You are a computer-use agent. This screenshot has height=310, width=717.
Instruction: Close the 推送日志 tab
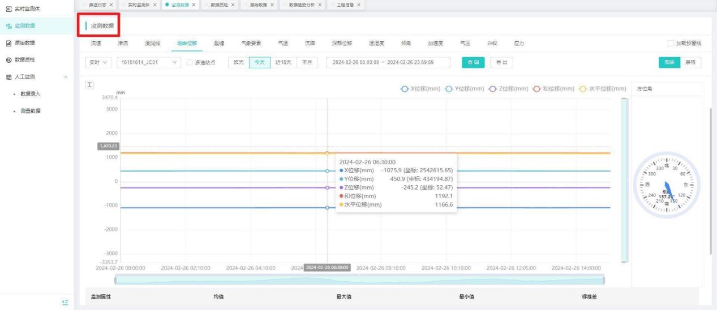point(111,5)
